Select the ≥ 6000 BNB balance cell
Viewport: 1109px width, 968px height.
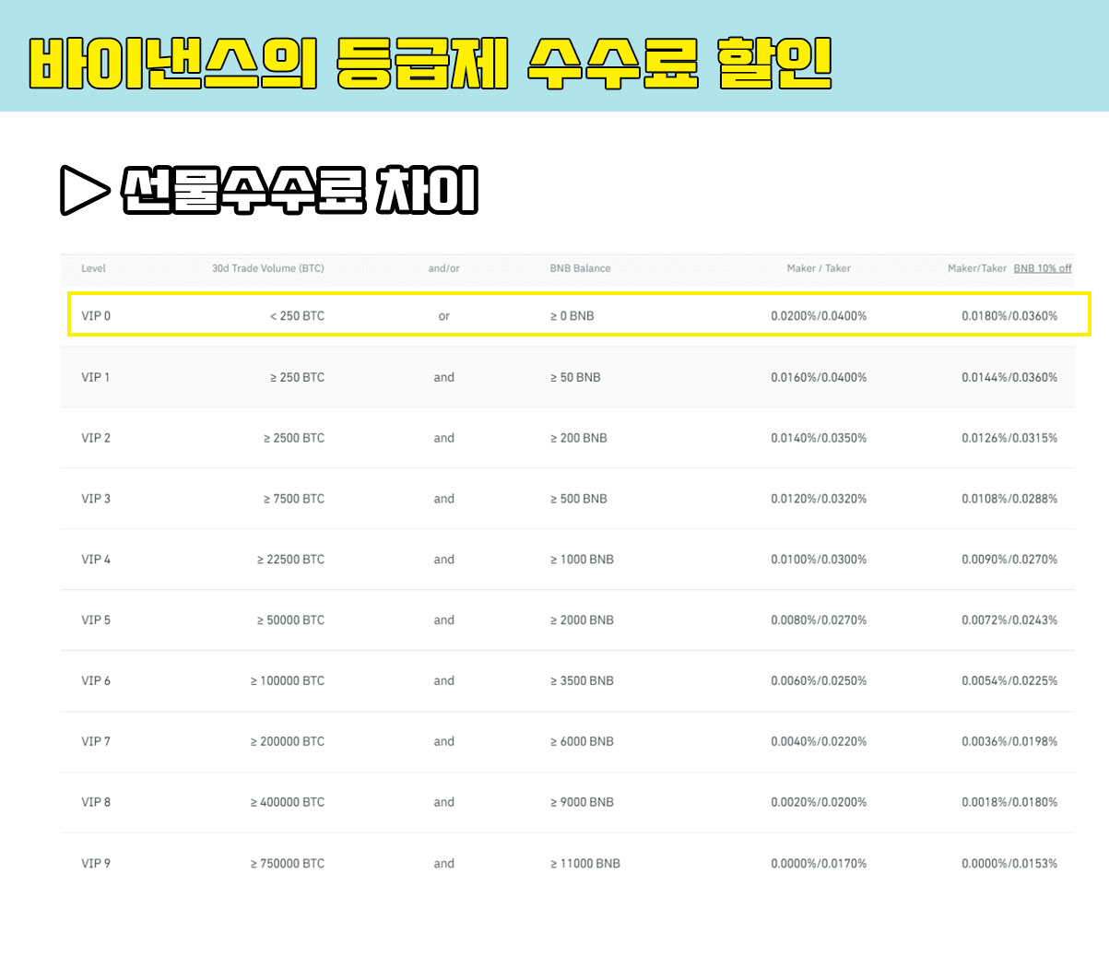click(x=582, y=741)
